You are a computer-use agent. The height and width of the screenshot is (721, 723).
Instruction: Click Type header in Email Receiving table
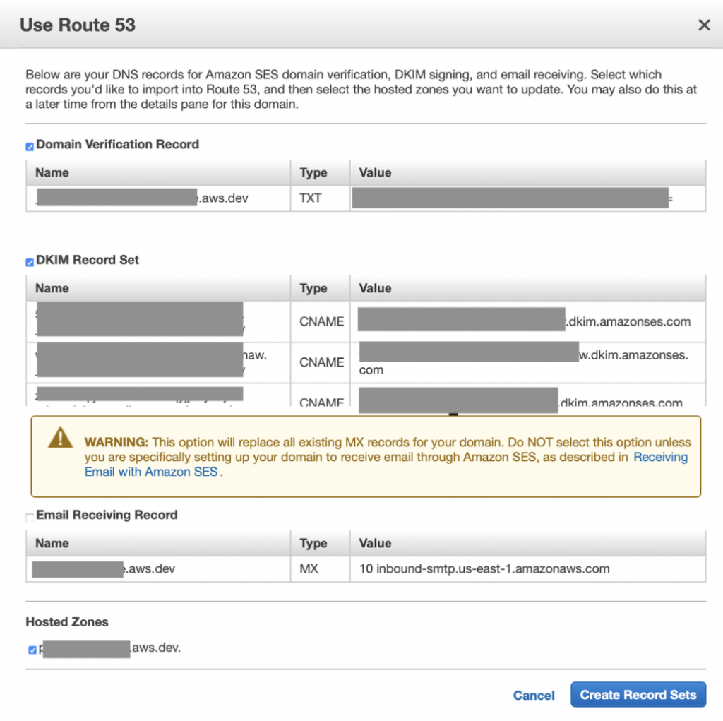pos(313,543)
